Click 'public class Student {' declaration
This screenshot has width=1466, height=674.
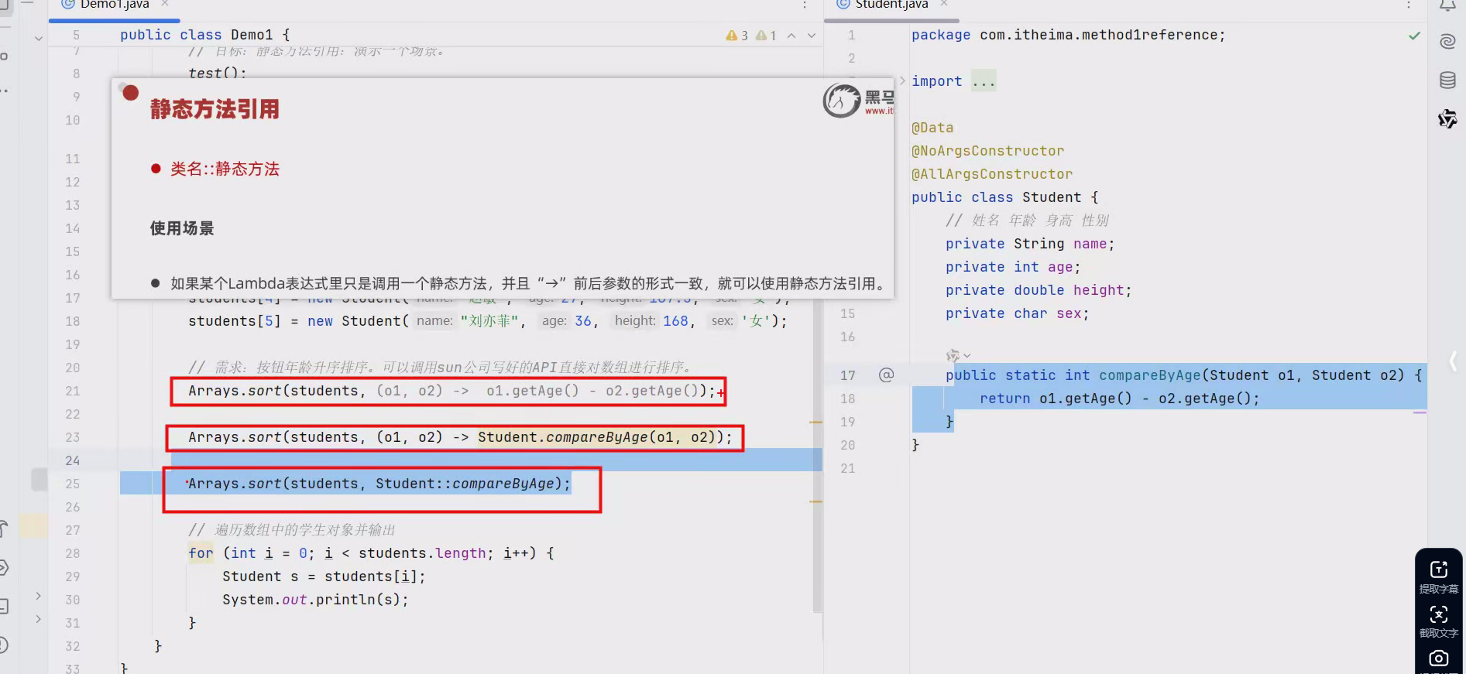click(x=1005, y=197)
